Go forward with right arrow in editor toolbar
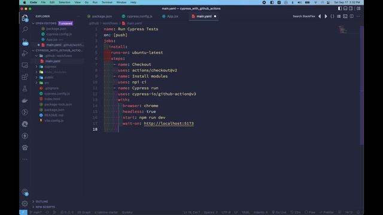 click(x=326, y=16)
